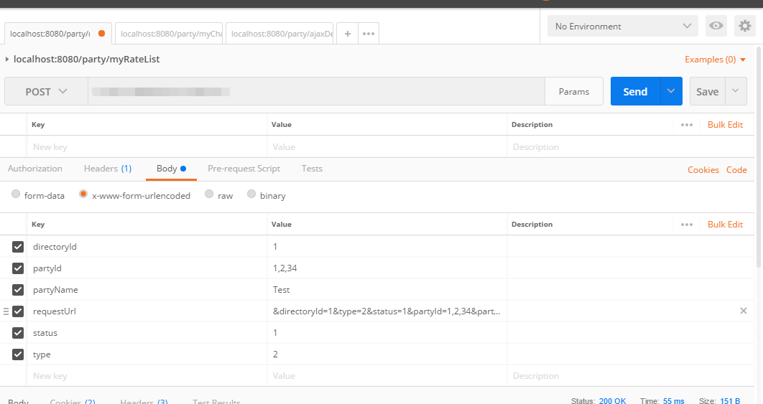Click the New key field in body table

click(x=147, y=376)
